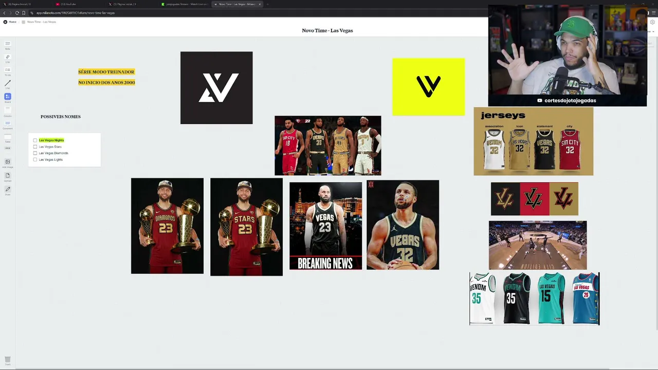Click the browser address bar URL
The height and width of the screenshot is (370, 658).
(76, 13)
